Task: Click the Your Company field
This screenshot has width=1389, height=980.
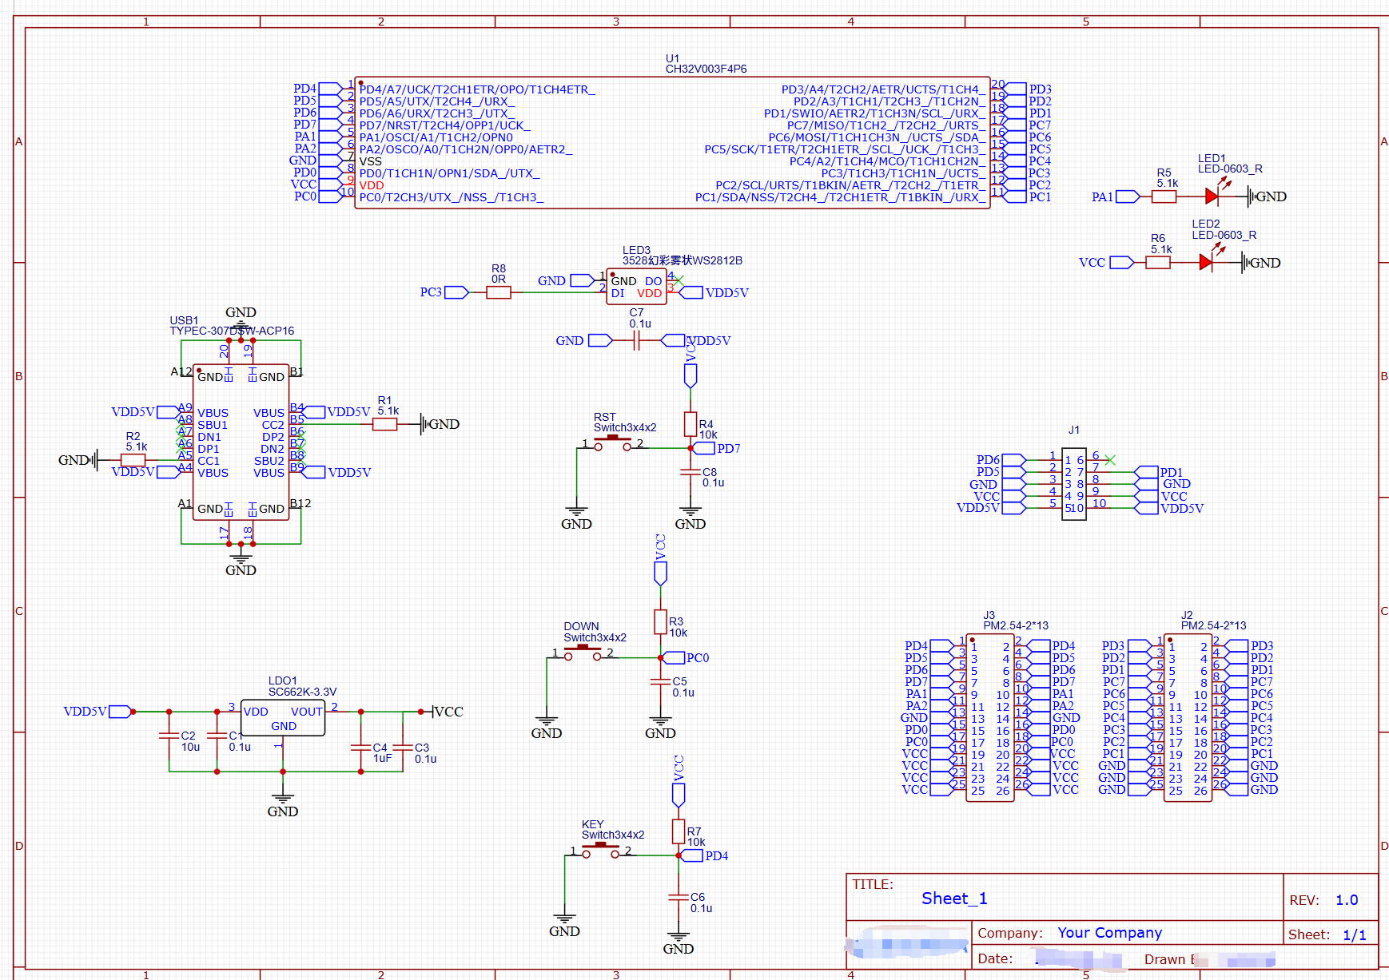Action: point(1110,933)
